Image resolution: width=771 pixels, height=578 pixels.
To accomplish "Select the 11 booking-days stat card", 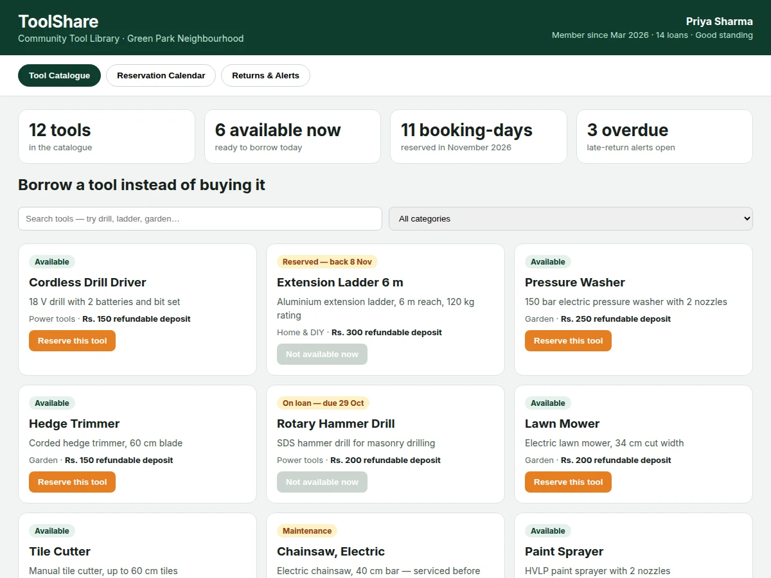I will pos(479,136).
